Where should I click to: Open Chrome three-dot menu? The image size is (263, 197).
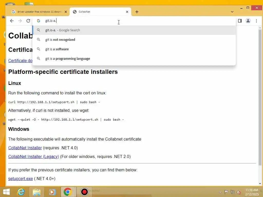256,21
